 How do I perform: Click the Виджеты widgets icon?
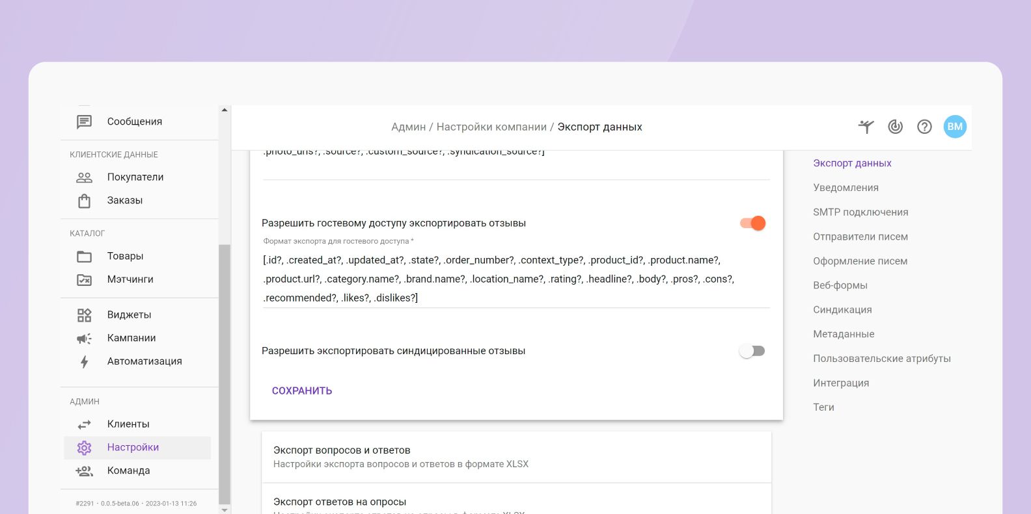point(84,315)
